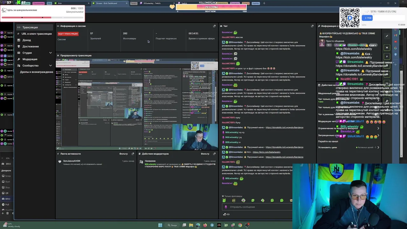Pop out the Действия модераторов panel
The height and width of the screenshot is (229, 407).
tap(214, 154)
